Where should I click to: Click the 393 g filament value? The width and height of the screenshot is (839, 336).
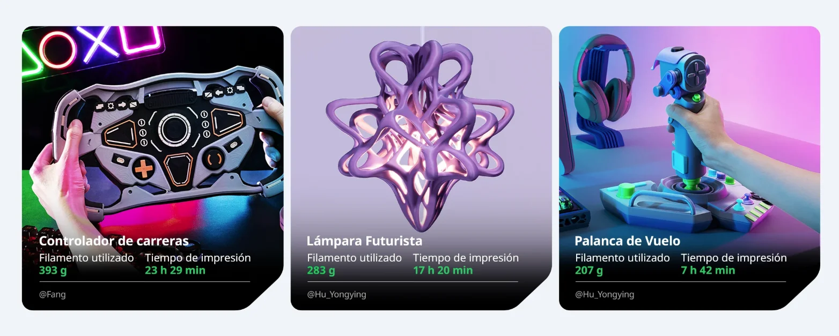53,270
